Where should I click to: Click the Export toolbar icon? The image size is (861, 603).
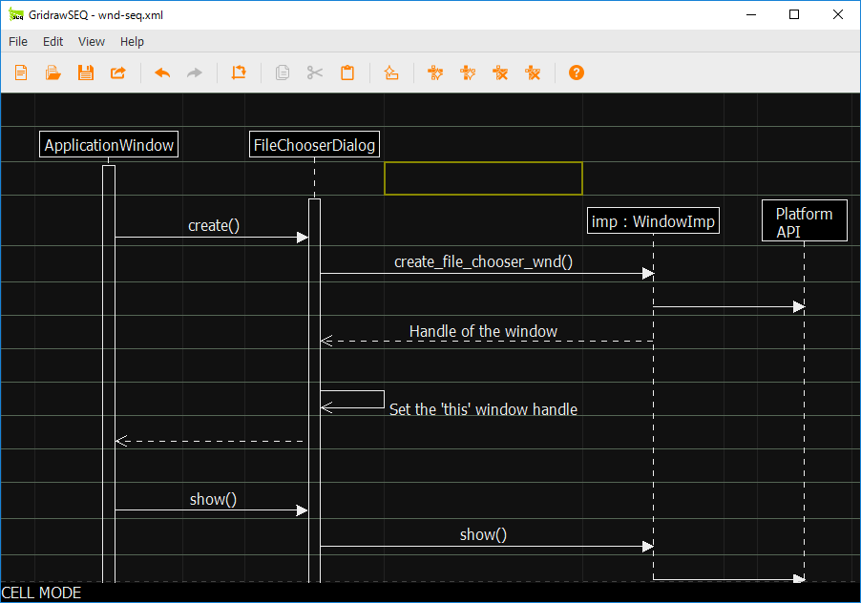tap(118, 73)
